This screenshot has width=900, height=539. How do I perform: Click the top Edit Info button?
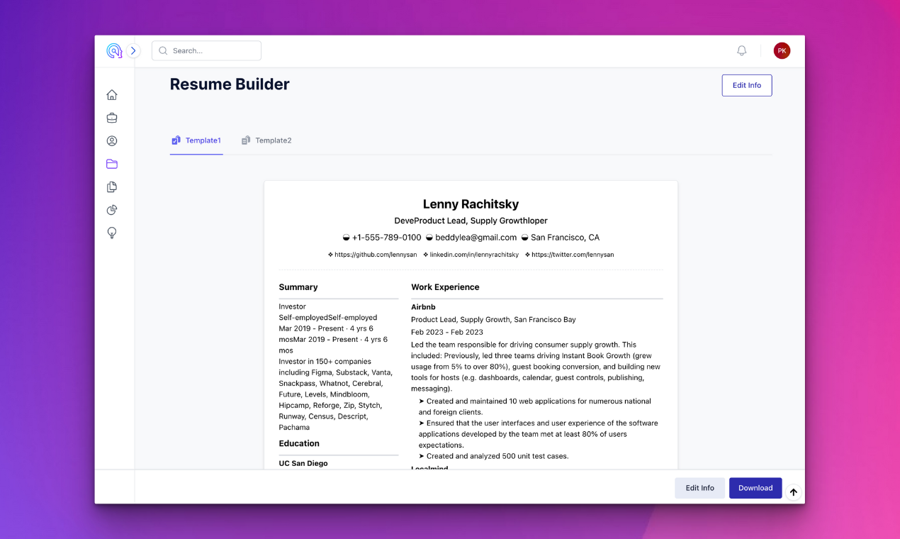click(x=747, y=85)
